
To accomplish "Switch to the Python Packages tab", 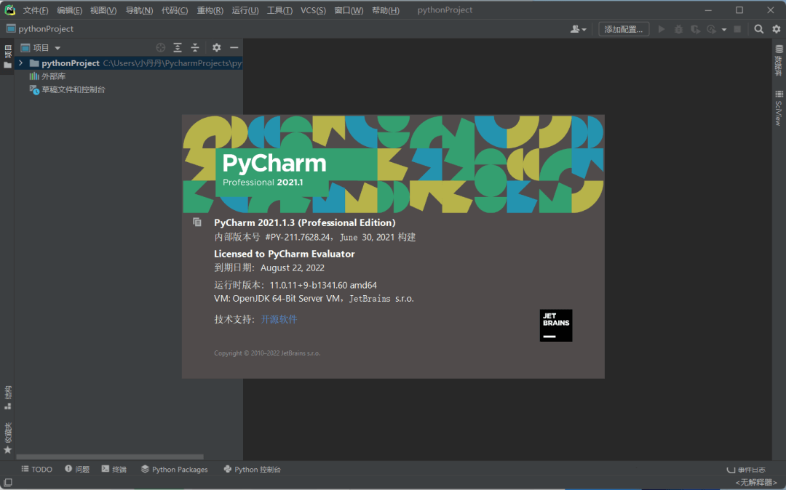I will coord(174,470).
